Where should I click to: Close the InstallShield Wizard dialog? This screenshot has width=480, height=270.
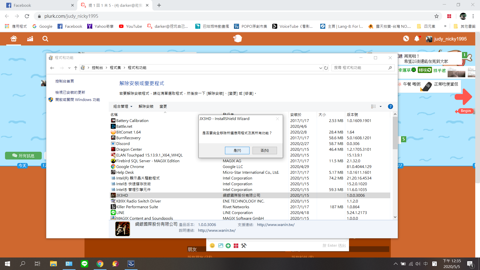(277, 119)
